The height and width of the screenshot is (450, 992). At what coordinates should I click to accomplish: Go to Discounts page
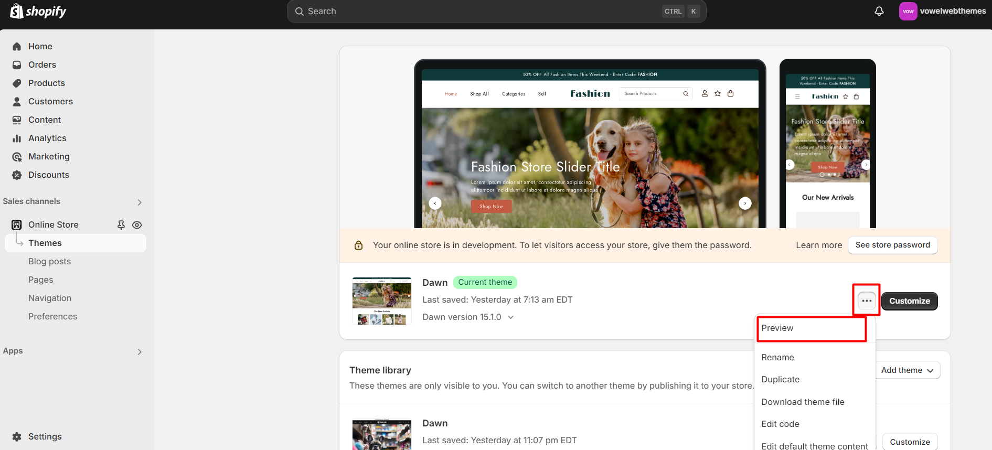coord(49,175)
